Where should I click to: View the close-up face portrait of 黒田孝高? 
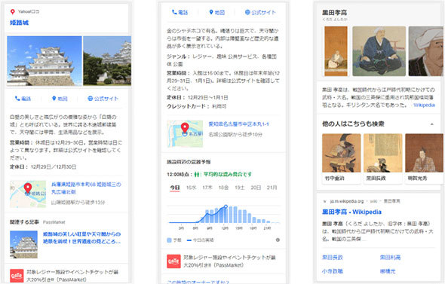(x=425, y=51)
